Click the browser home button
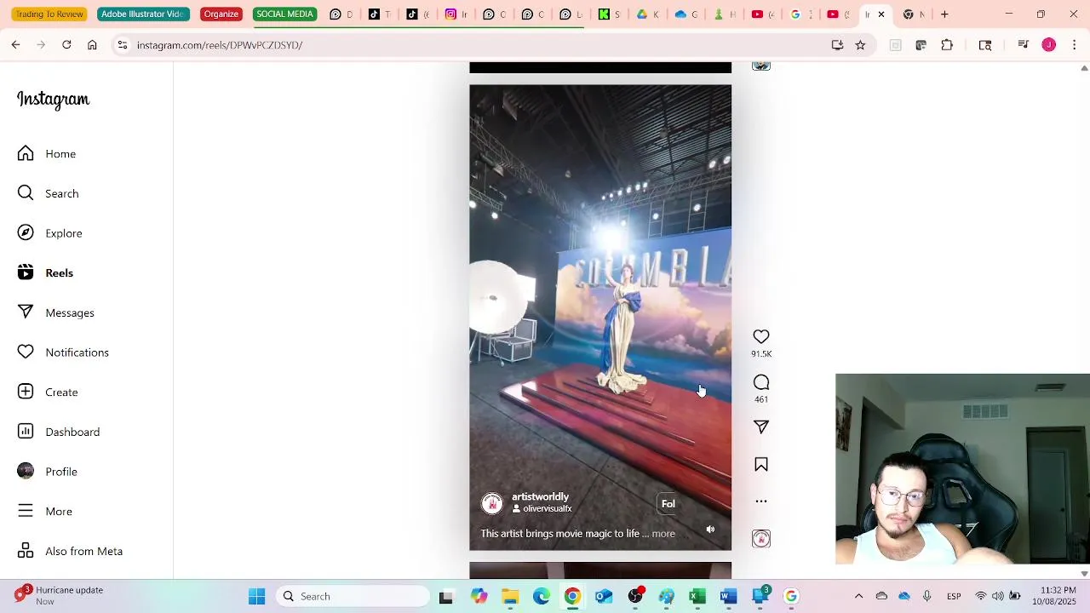Image resolution: width=1090 pixels, height=613 pixels. (x=92, y=45)
